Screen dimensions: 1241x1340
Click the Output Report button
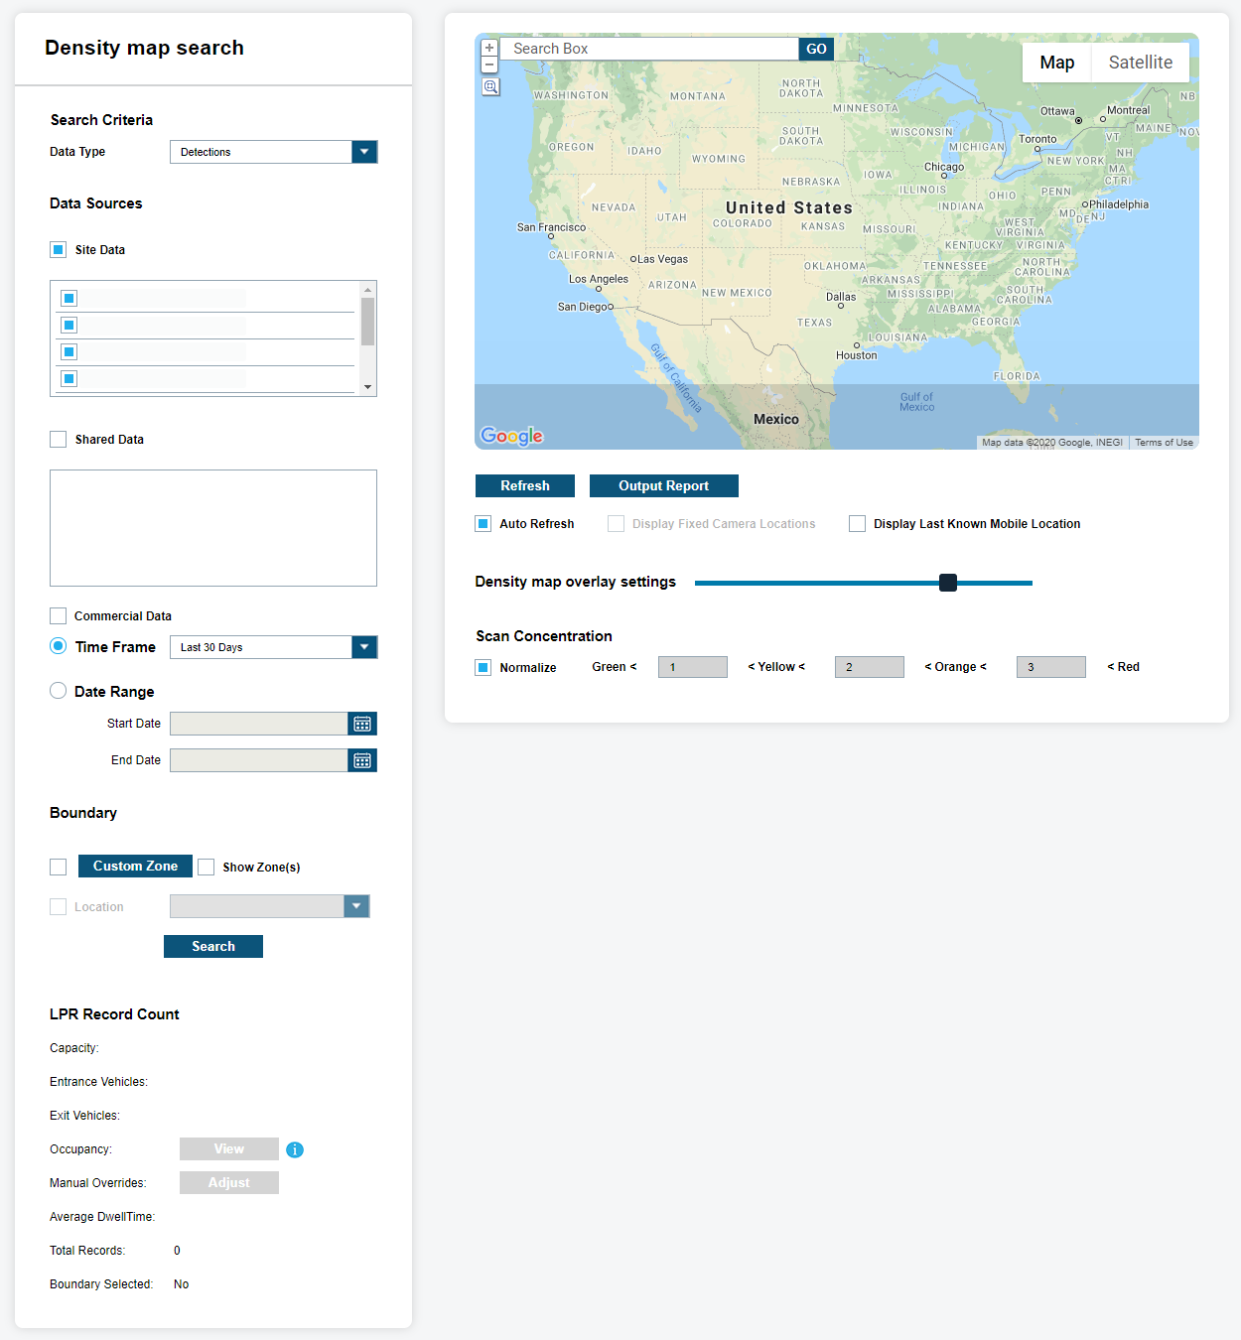point(663,486)
